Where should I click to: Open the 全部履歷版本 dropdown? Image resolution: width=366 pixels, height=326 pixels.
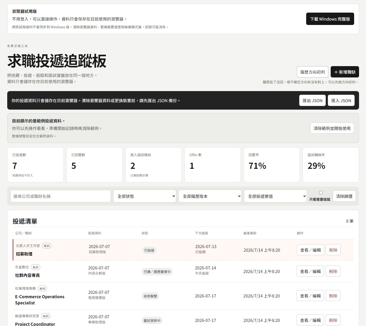(x=210, y=196)
